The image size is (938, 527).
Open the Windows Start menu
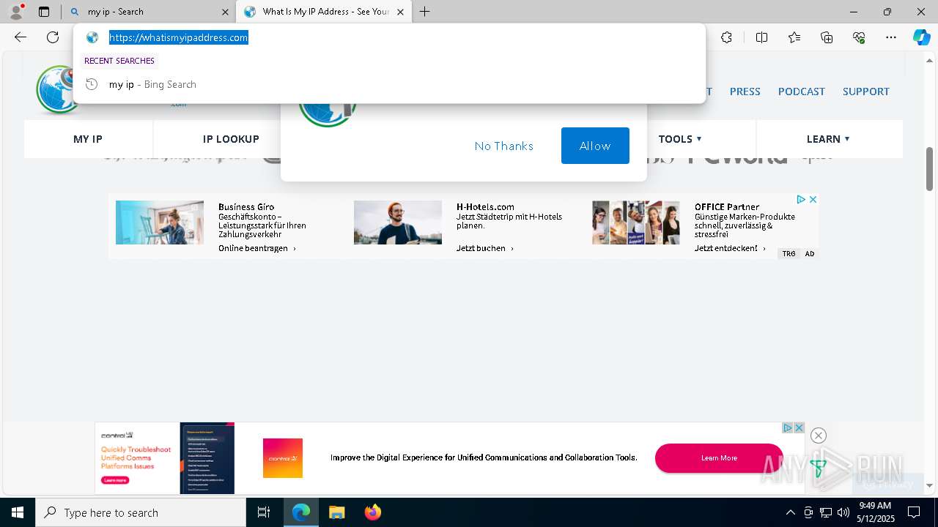click(18, 512)
